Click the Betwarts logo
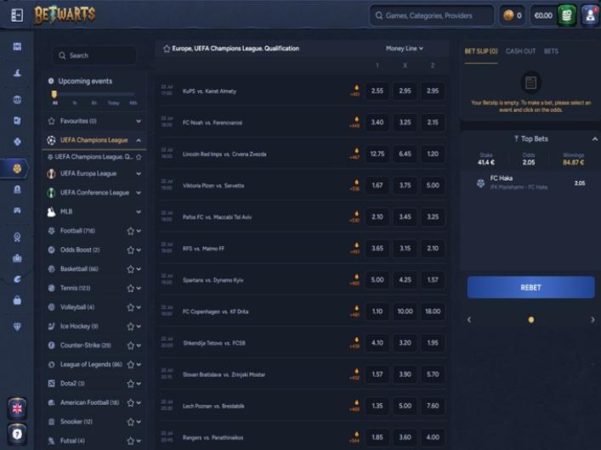 (x=65, y=14)
